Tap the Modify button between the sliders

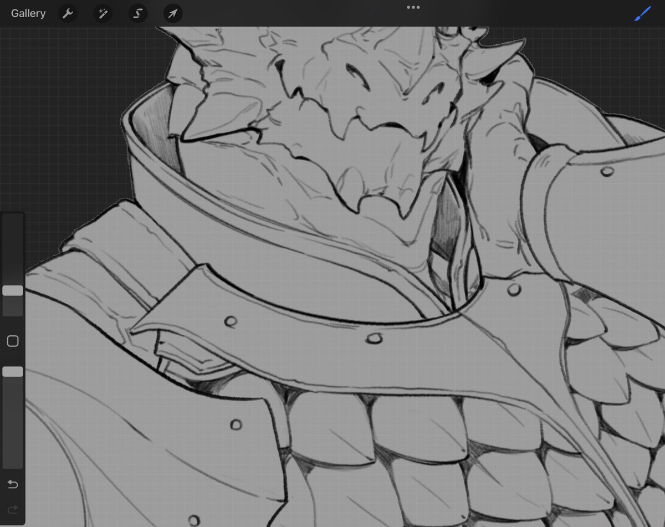click(13, 341)
